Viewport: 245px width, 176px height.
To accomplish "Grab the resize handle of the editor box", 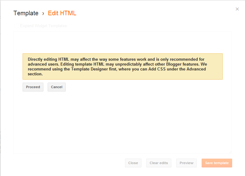I will tap(230, 152).
